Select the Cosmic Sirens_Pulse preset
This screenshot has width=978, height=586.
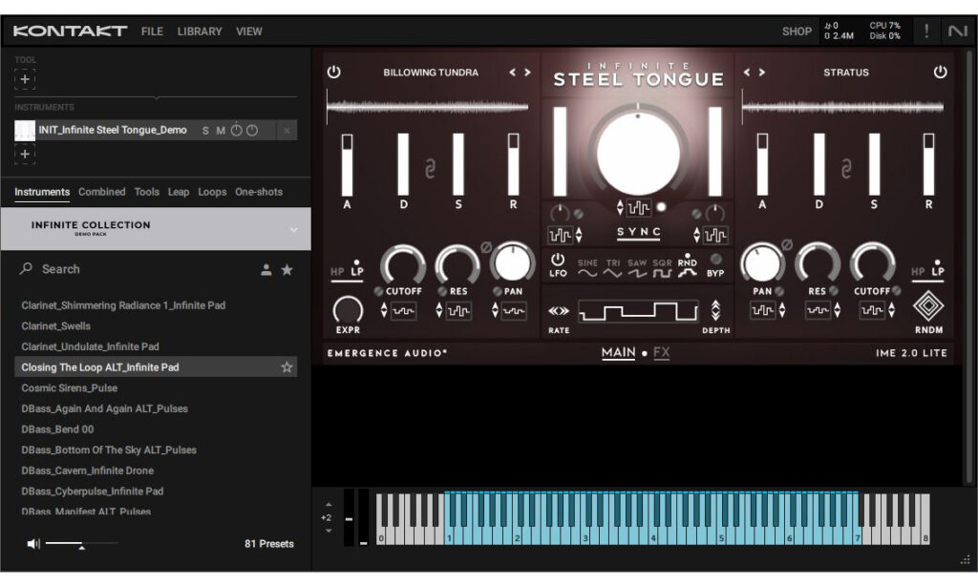coord(156,387)
